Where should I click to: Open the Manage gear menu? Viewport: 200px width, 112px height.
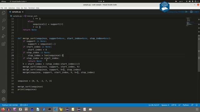pyautogui.click(x=3, y=99)
